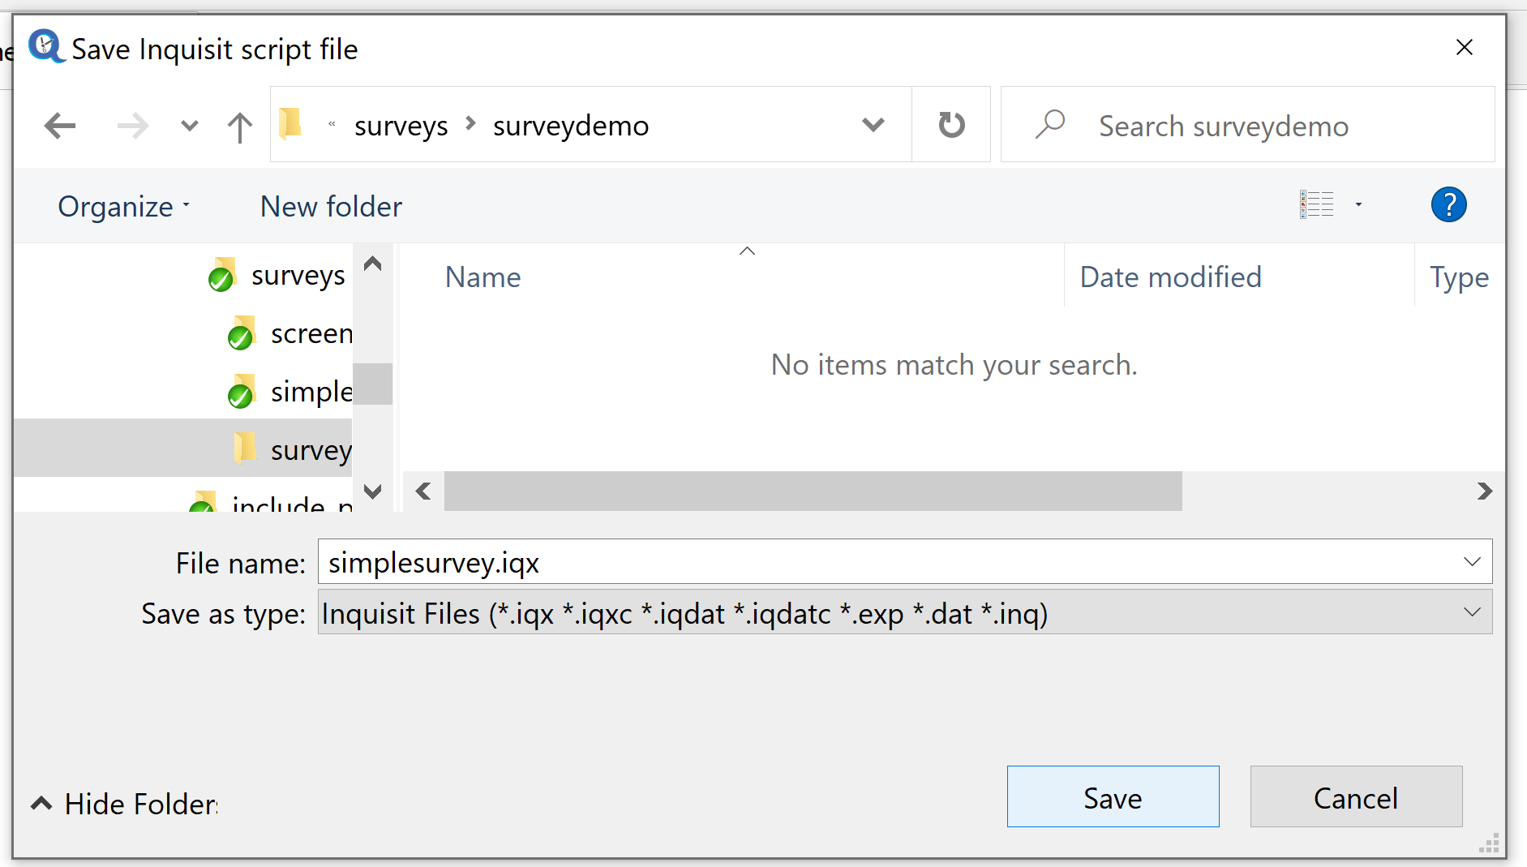This screenshot has height=867, width=1527.
Task: Click the left arrow of horizontal scrollbar
Action: pos(423,491)
